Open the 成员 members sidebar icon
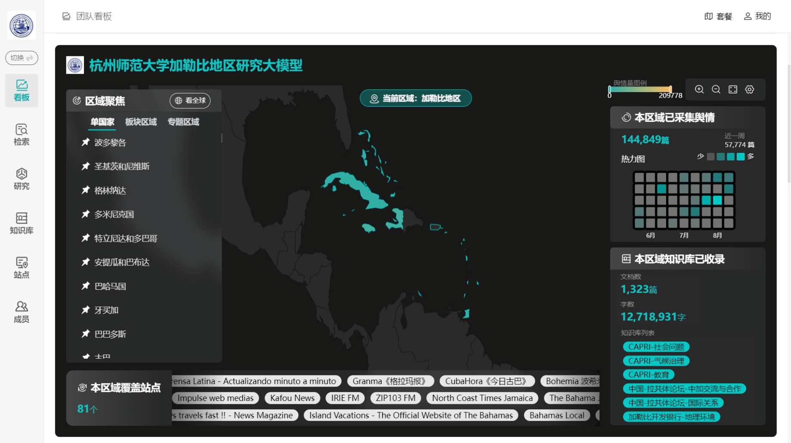Viewport: 791px width, 443px height. [x=22, y=312]
